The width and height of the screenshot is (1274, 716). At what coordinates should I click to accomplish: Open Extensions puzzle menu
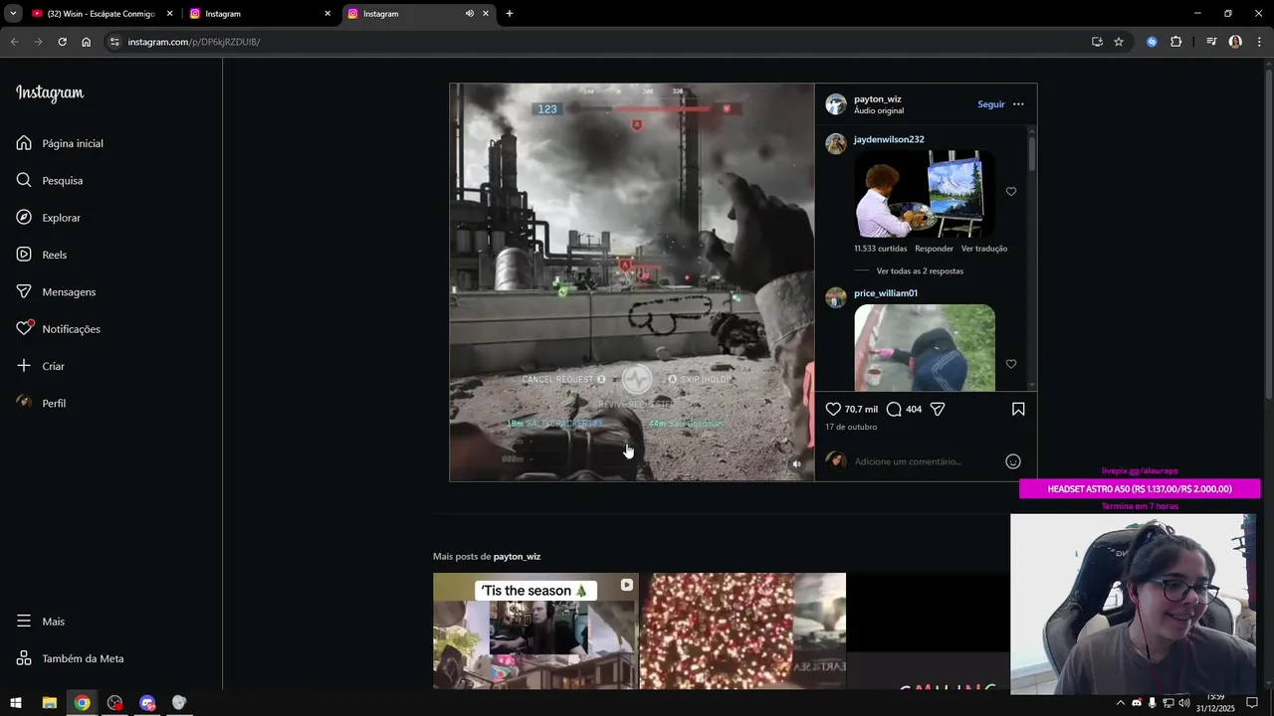[x=1175, y=42]
